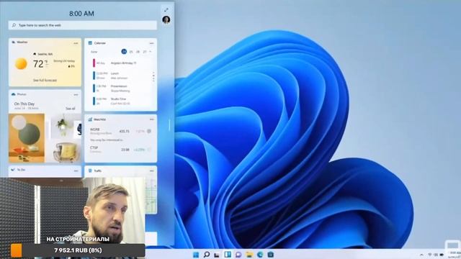The image size is (461, 259).
Task: Select calendar day 27
Action: tap(145, 51)
